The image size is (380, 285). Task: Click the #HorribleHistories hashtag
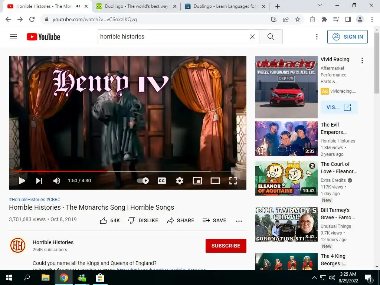27,199
